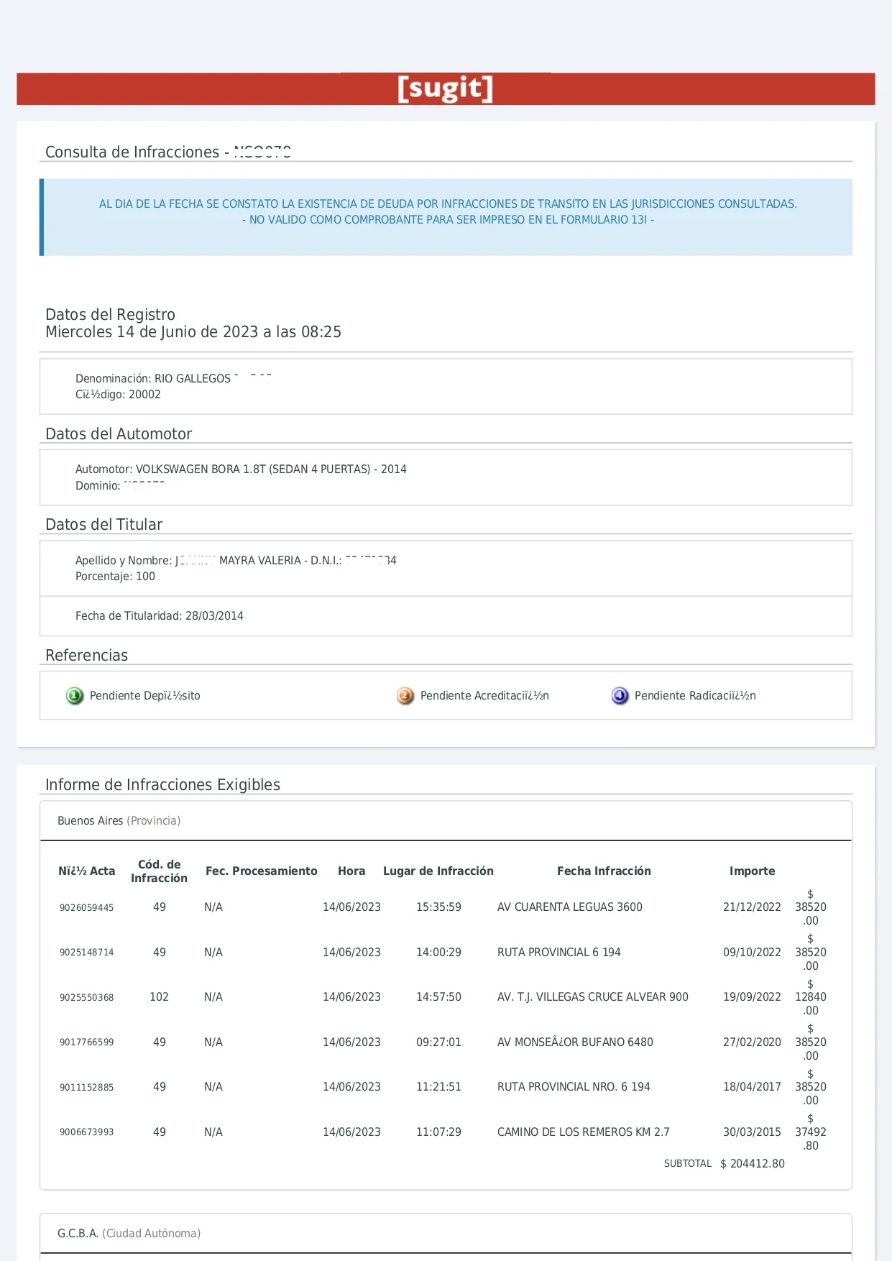Click the [sugit] logo in red banner
The width and height of the screenshot is (892, 1261).
[x=446, y=88]
